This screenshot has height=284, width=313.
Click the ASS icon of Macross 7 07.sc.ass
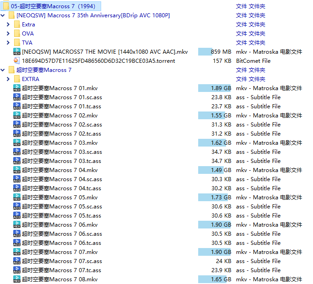17,261
